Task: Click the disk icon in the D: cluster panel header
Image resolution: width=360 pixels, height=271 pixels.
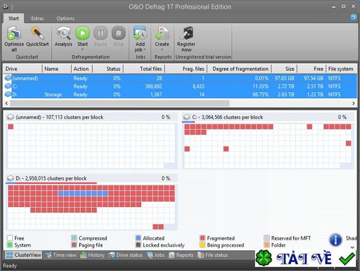Action: click(10, 178)
